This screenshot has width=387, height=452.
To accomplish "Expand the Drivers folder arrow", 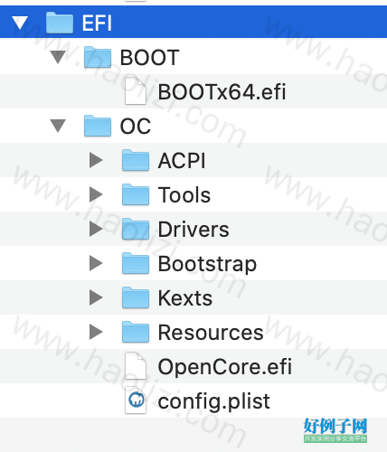I will (96, 229).
